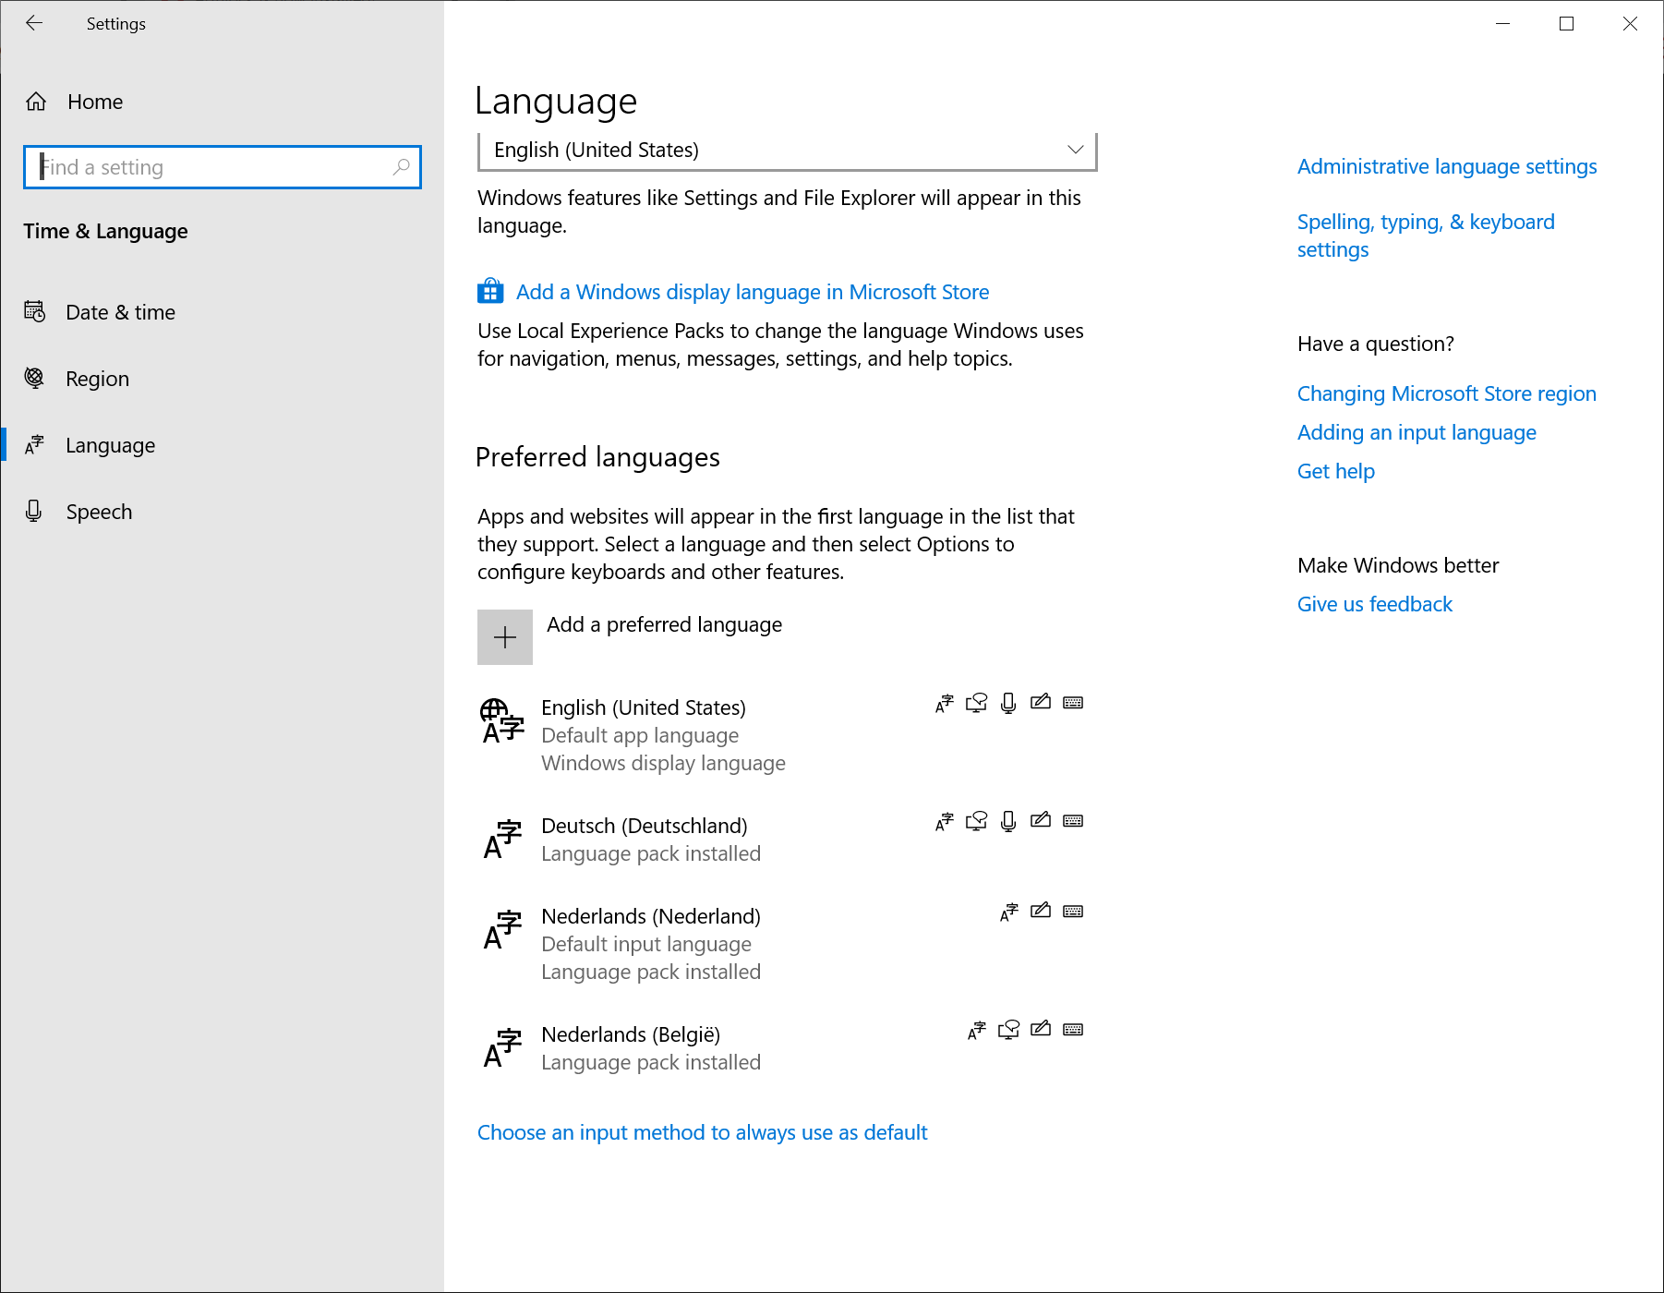This screenshot has width=1664, height=1293.
Task: Open Administrative language settings link
Action: 1447,166
